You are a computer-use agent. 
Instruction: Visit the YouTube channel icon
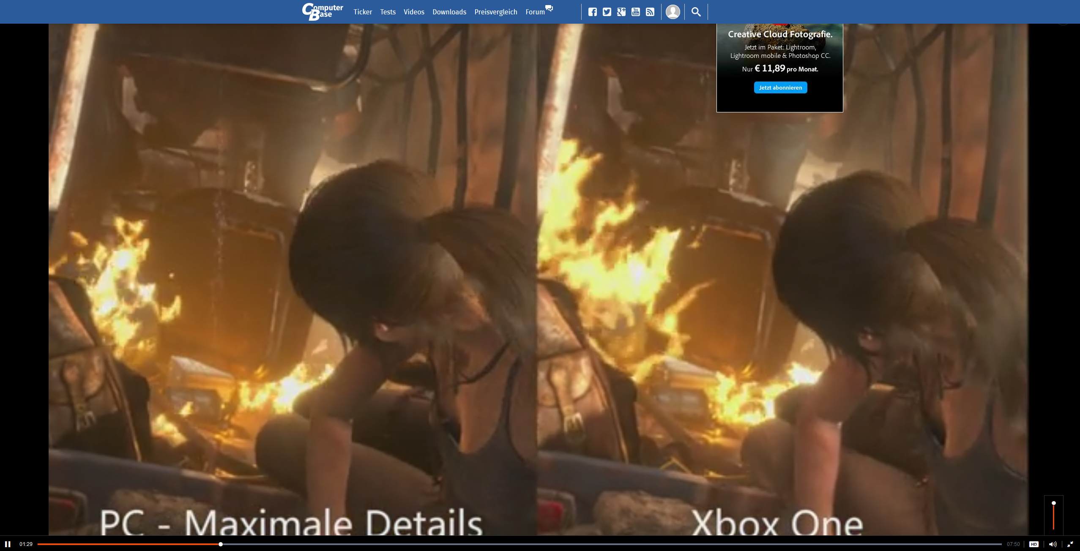point(636,12)
